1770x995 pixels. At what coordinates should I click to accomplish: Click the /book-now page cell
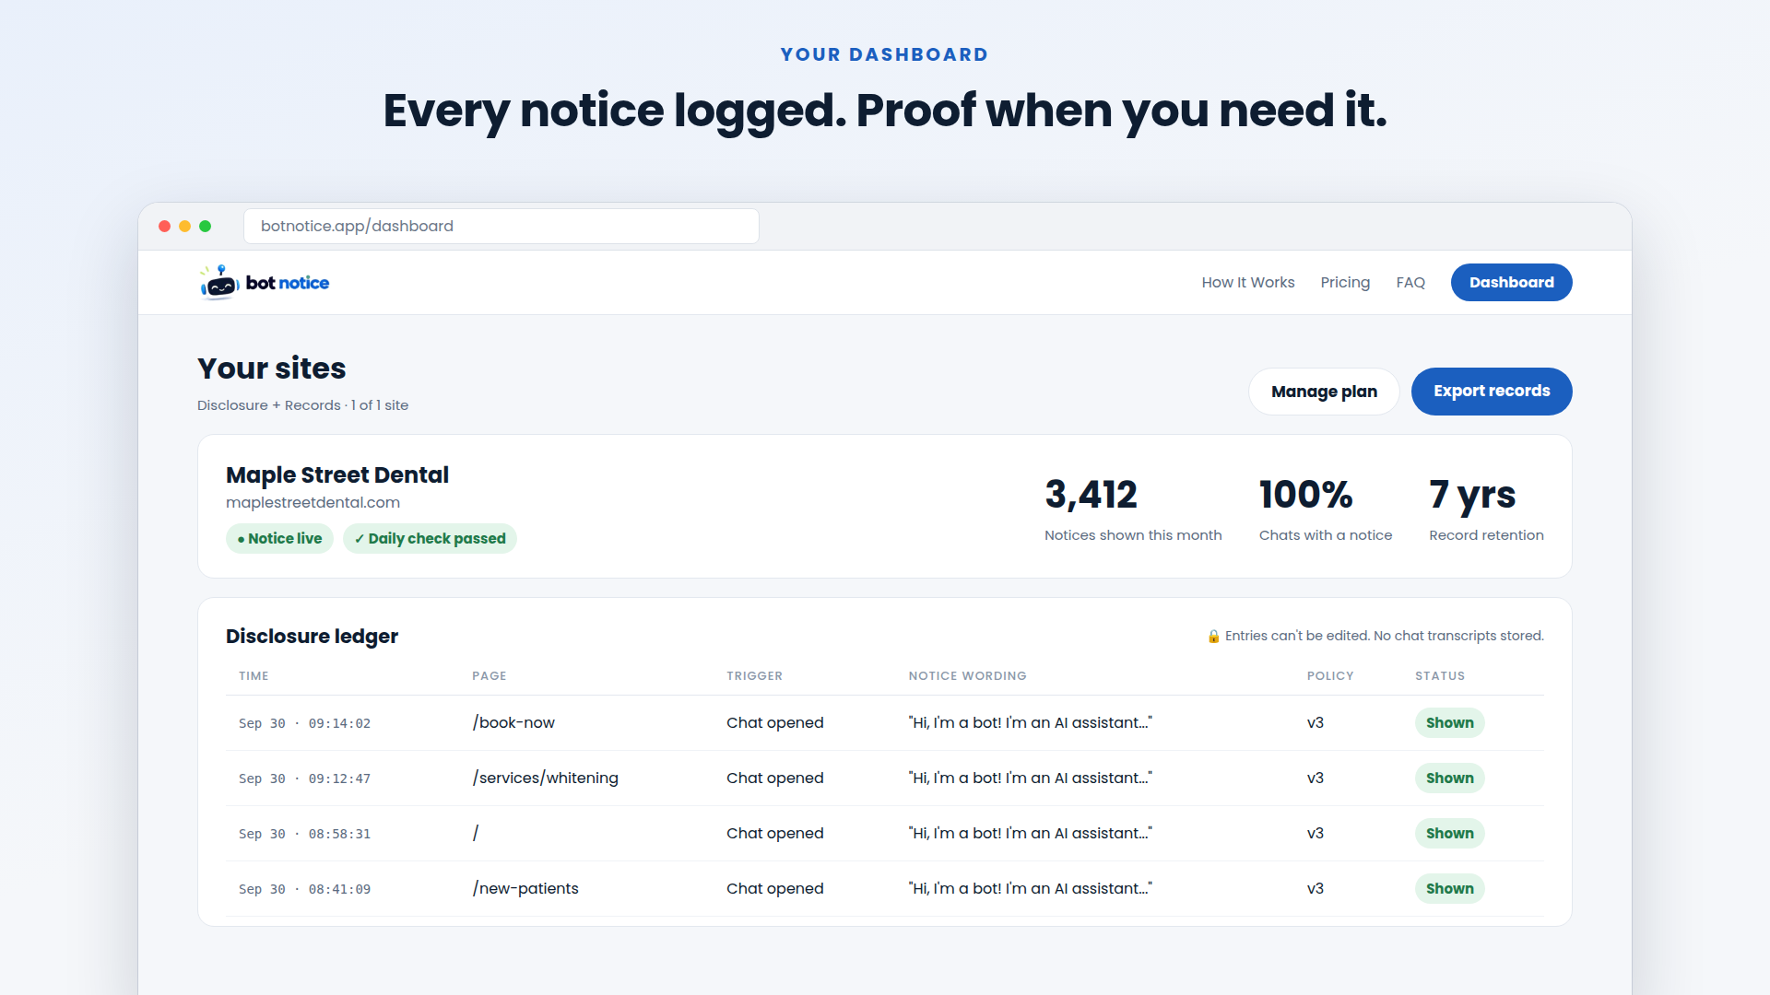click(513, 723)
